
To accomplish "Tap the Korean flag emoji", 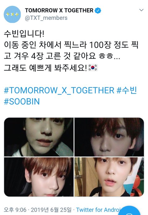I will [93, 68].
